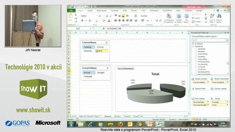Click the fill color bucket icon
The height and width of the screenshot is (132, 235).
tap(104, 21)
